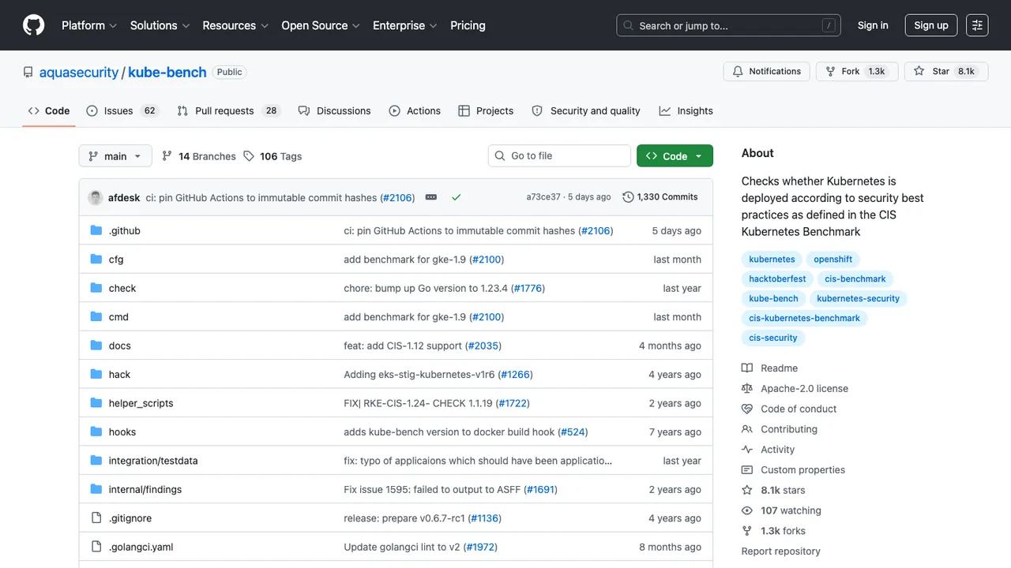Image resolution: width=1011 pixels, height=568 pixels.
Task: View the 1,330 Commits history
Action: pos(660,197)
